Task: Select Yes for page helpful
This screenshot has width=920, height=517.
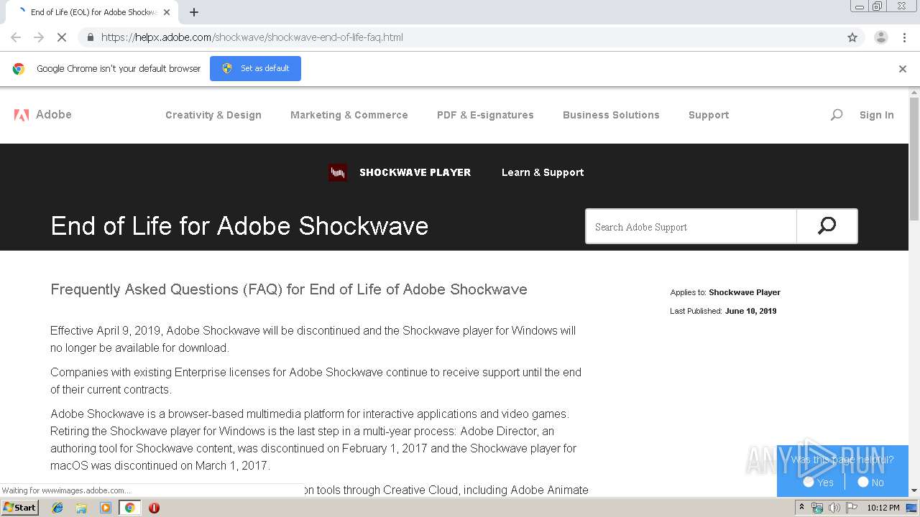Action: tap(809, 483)
